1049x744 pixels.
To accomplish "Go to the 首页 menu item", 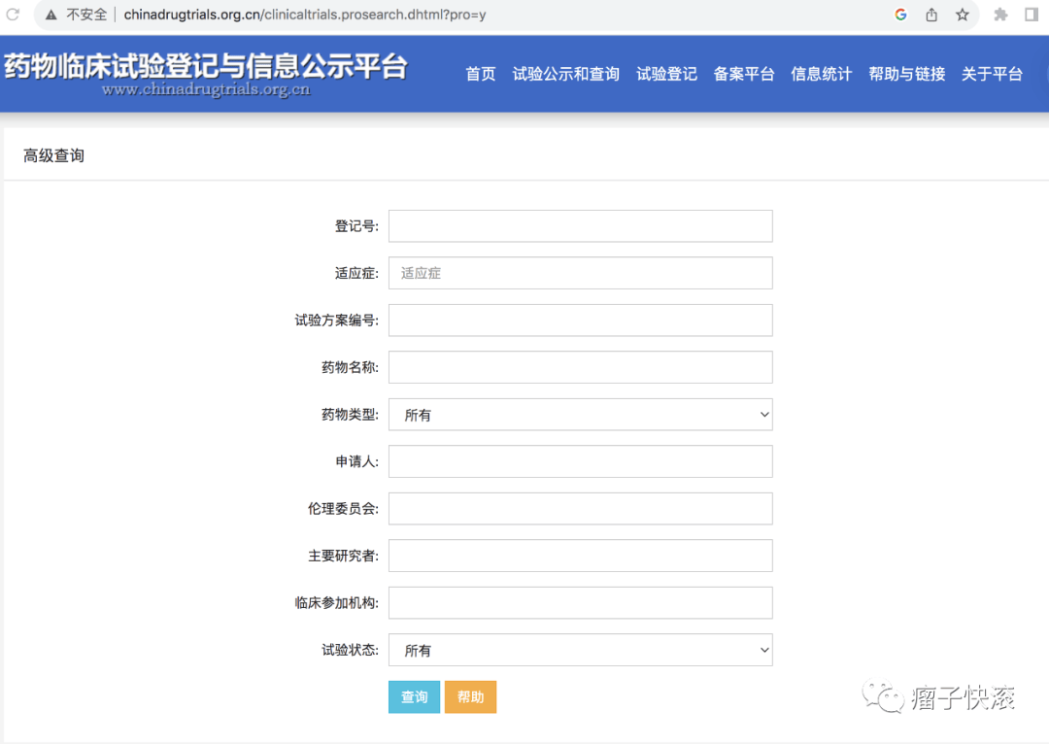I will point(480,74).
